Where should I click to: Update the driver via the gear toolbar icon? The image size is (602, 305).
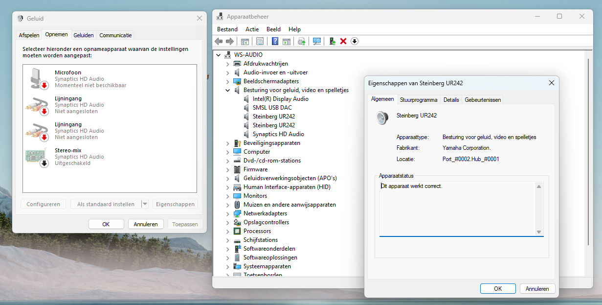[x=302, y=41]
